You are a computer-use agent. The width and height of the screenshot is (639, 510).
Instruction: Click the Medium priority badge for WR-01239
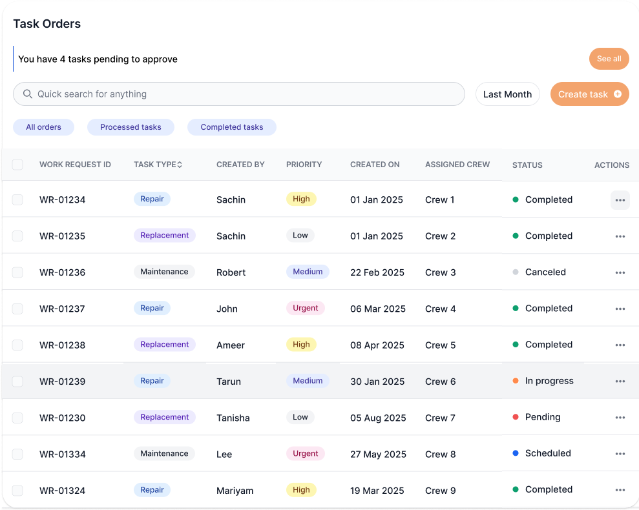pos(308,380)
